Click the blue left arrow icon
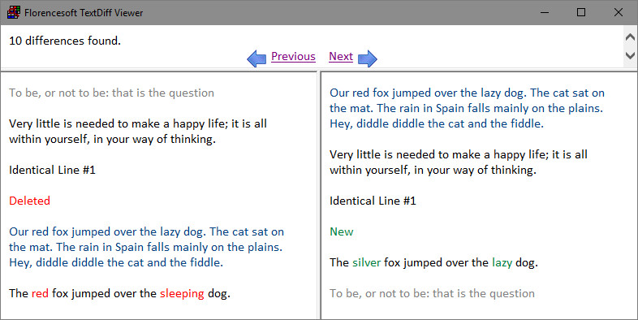The height and width of the screenshot is (320, 638). 256,58
